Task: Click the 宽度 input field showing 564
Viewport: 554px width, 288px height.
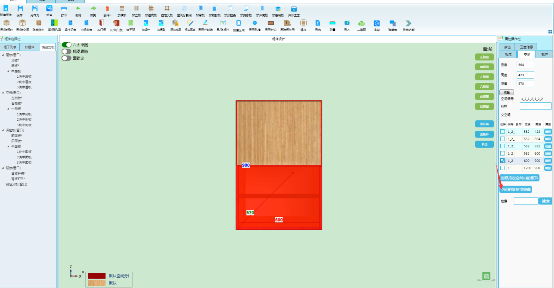Action: 525,65
